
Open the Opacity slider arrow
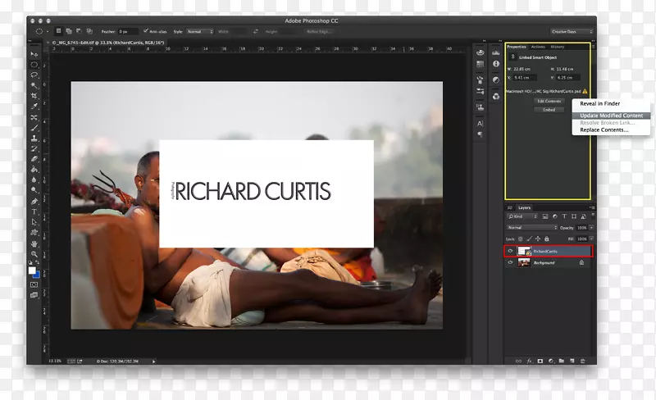click(x=591, y=228)
